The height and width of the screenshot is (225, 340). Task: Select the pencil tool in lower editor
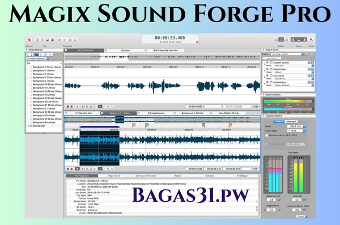(x=104, y=169)
